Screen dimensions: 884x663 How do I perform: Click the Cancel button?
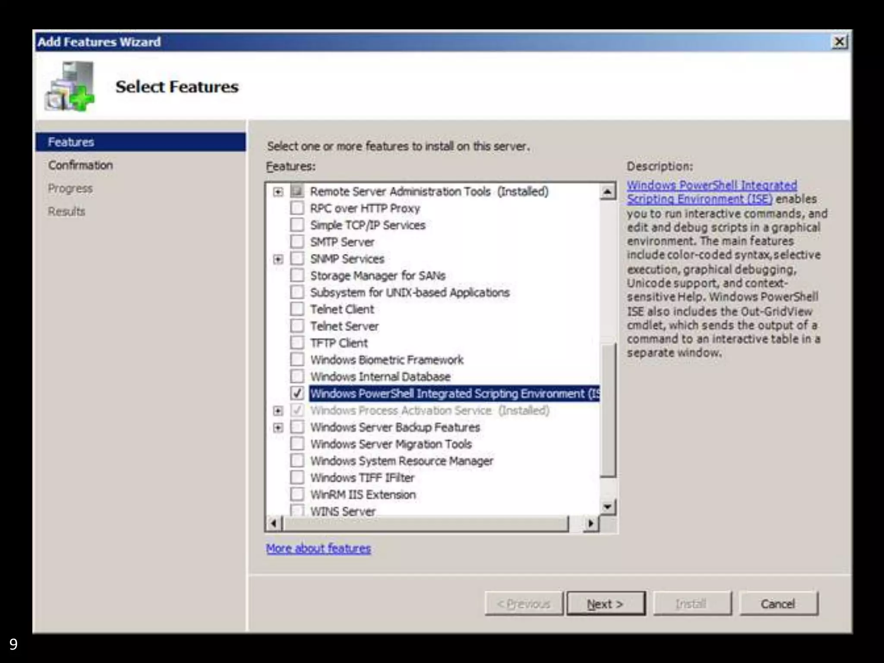[778, 603]
